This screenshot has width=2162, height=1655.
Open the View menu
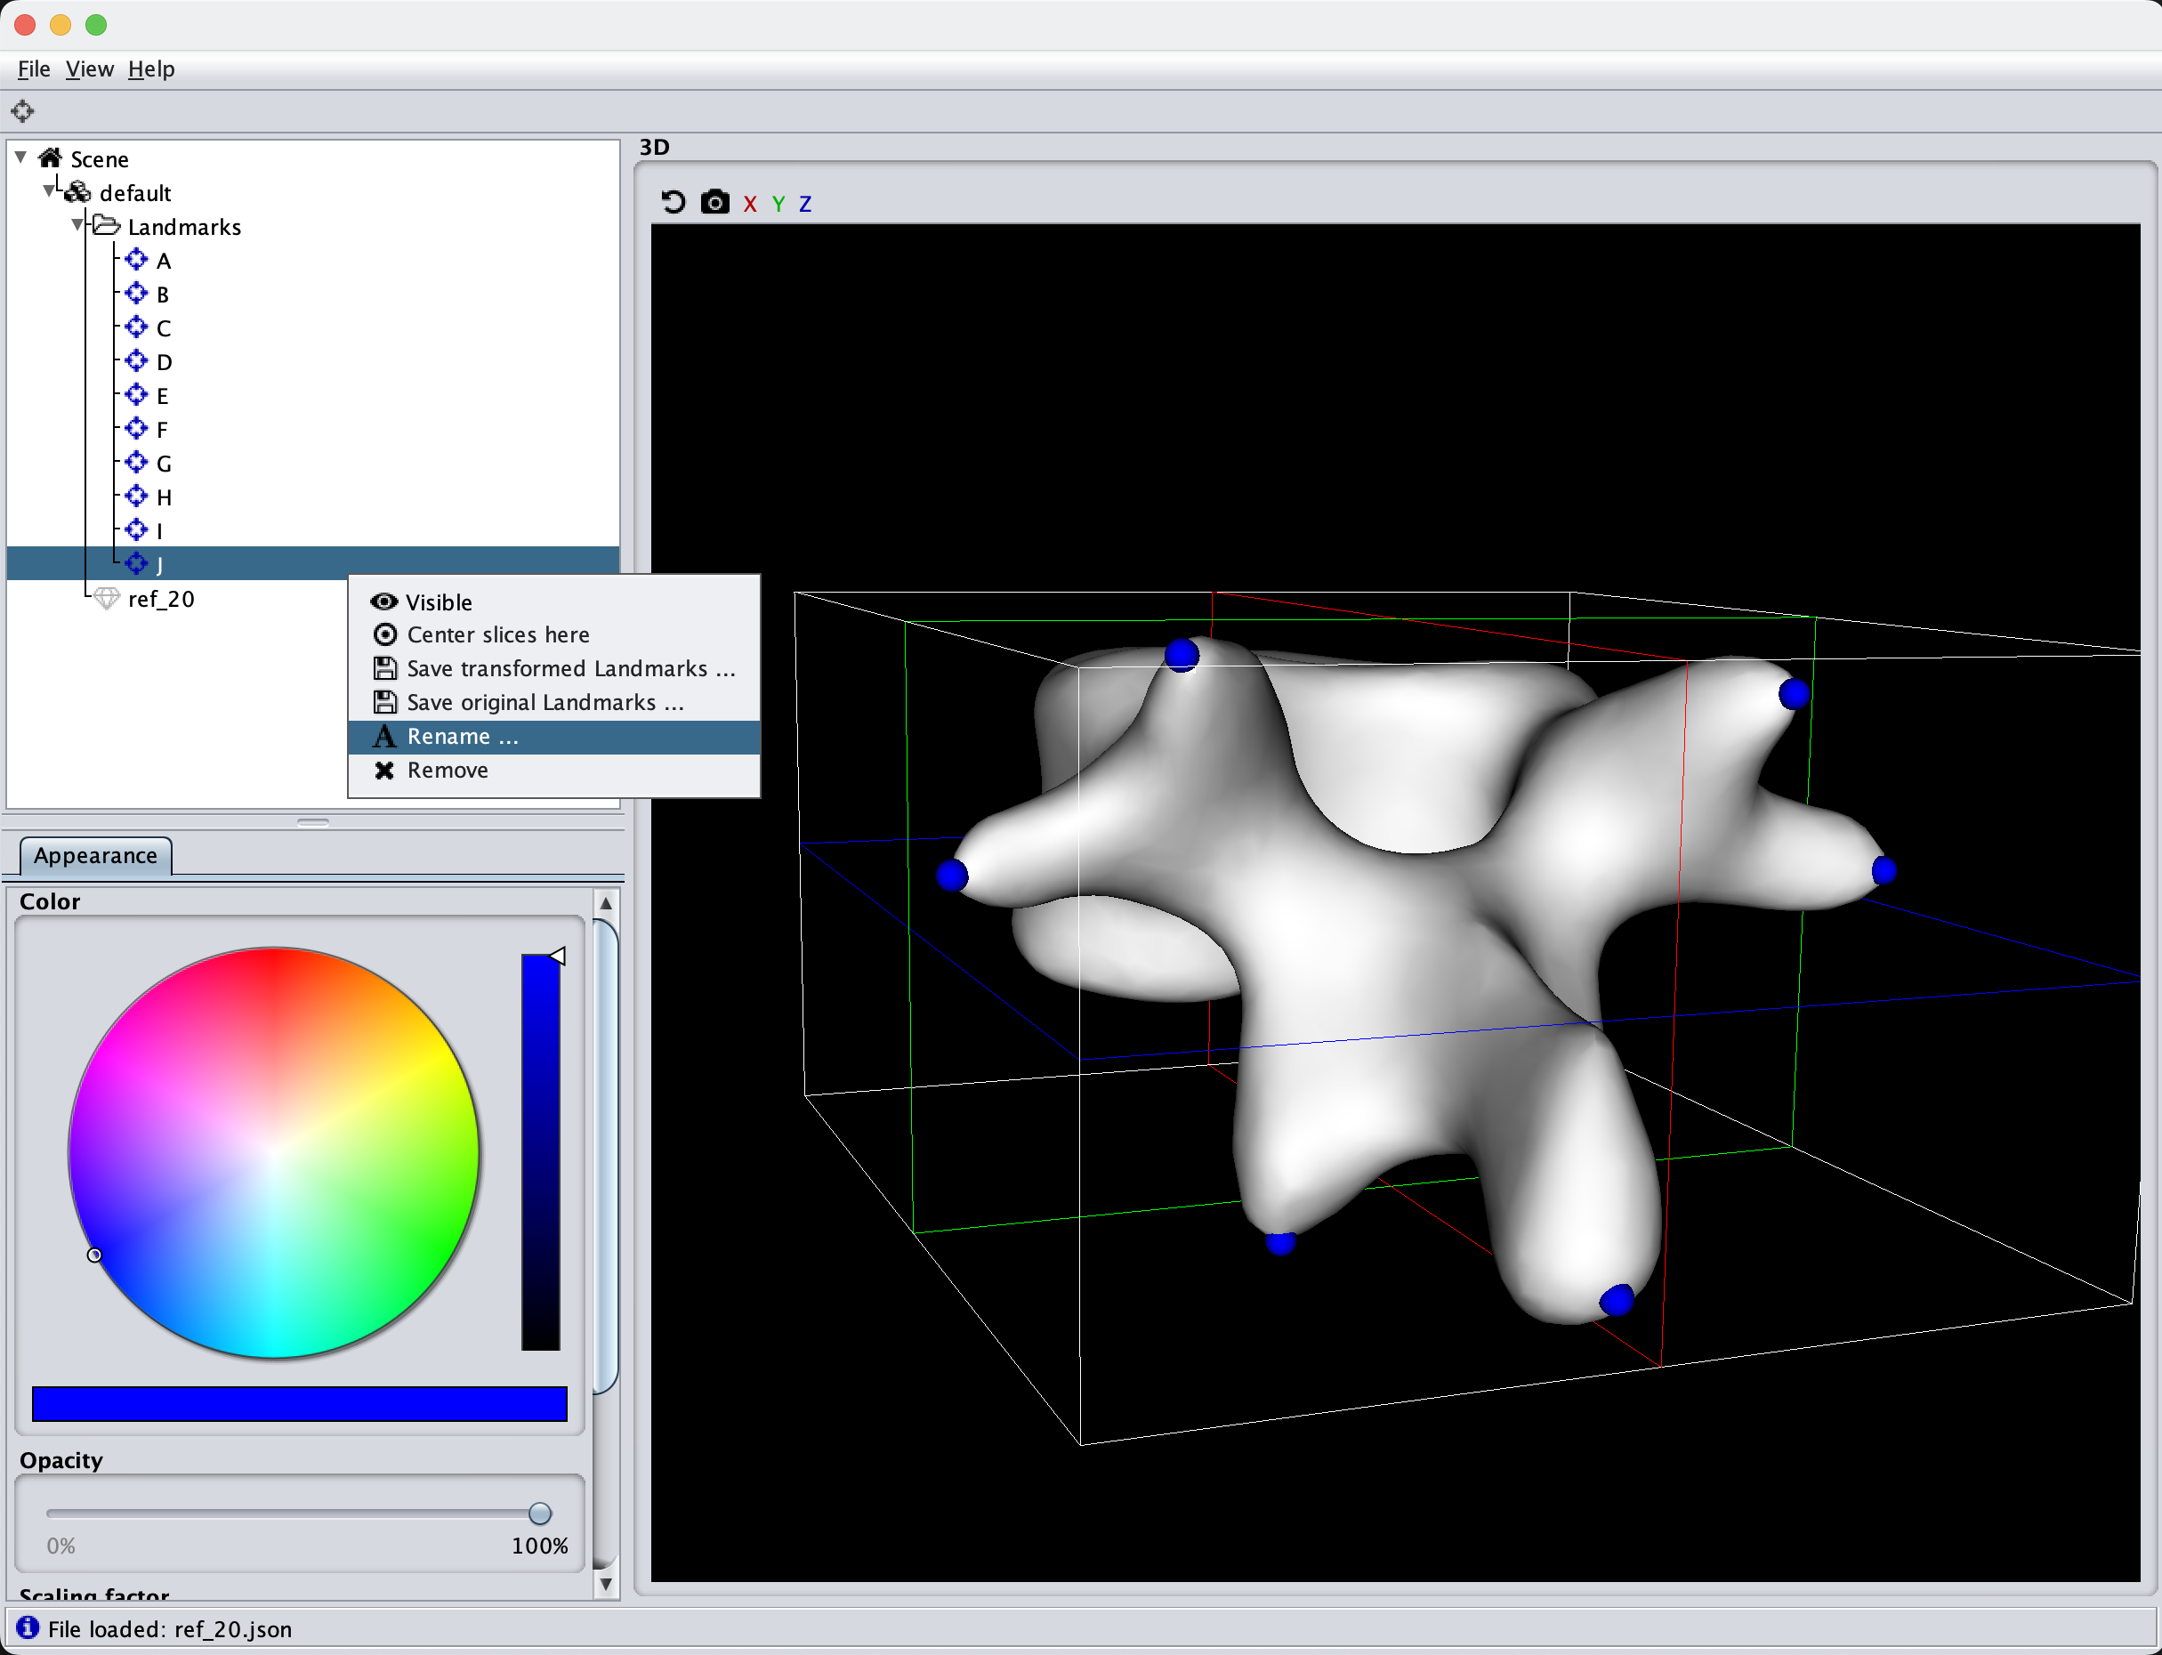click(90, 69)
